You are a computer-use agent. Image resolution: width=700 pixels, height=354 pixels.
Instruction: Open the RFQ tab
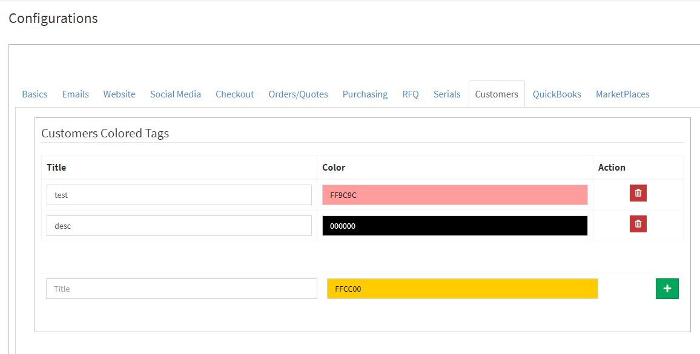[411, 94]
